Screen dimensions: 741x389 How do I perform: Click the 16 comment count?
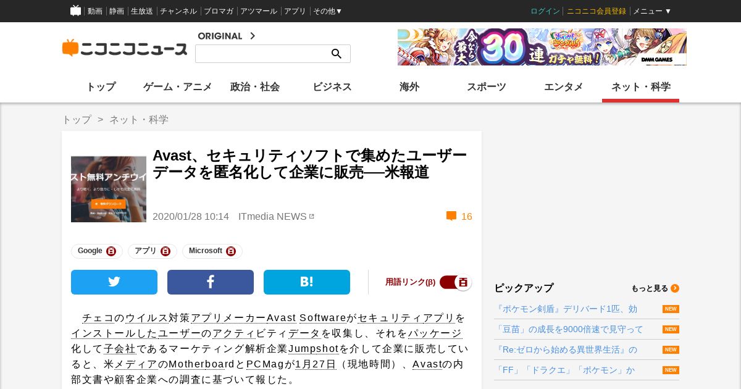[467, 216]
